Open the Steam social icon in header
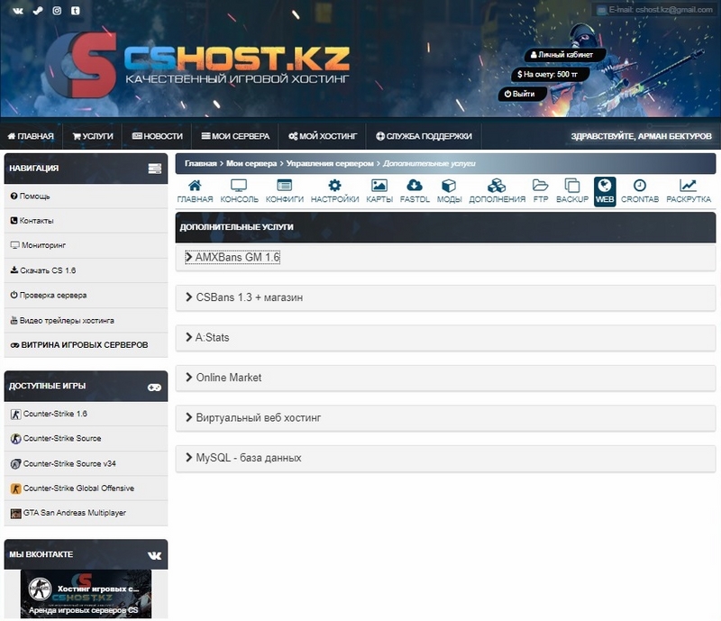Viewport: 721px width, 621px height. coord(38,11)
